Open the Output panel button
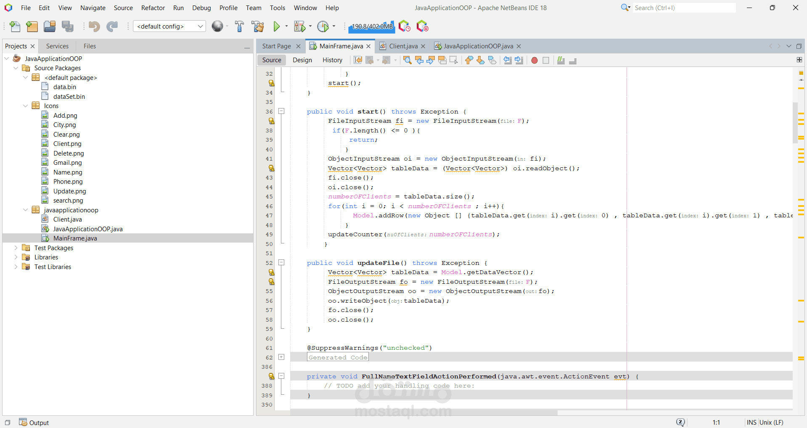 [x=34, y=423]
